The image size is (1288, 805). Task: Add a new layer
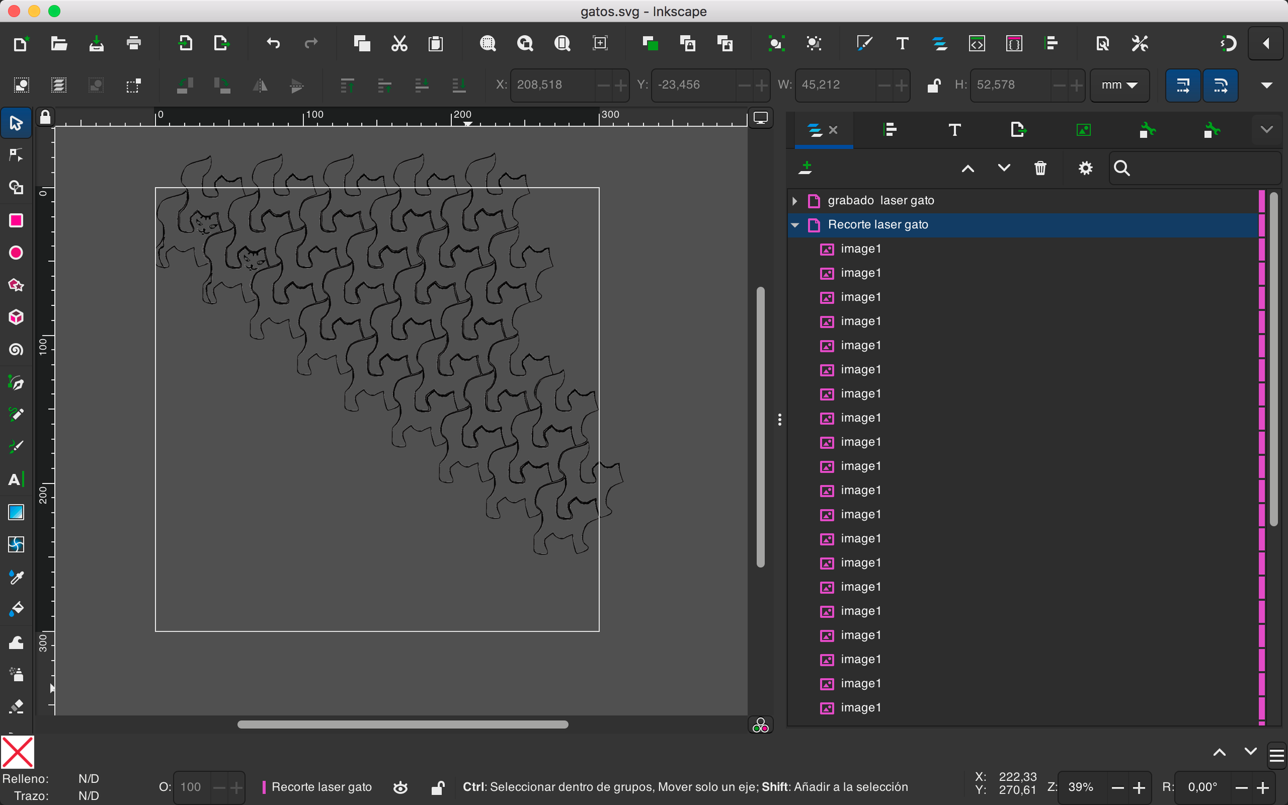click(805, 168)
